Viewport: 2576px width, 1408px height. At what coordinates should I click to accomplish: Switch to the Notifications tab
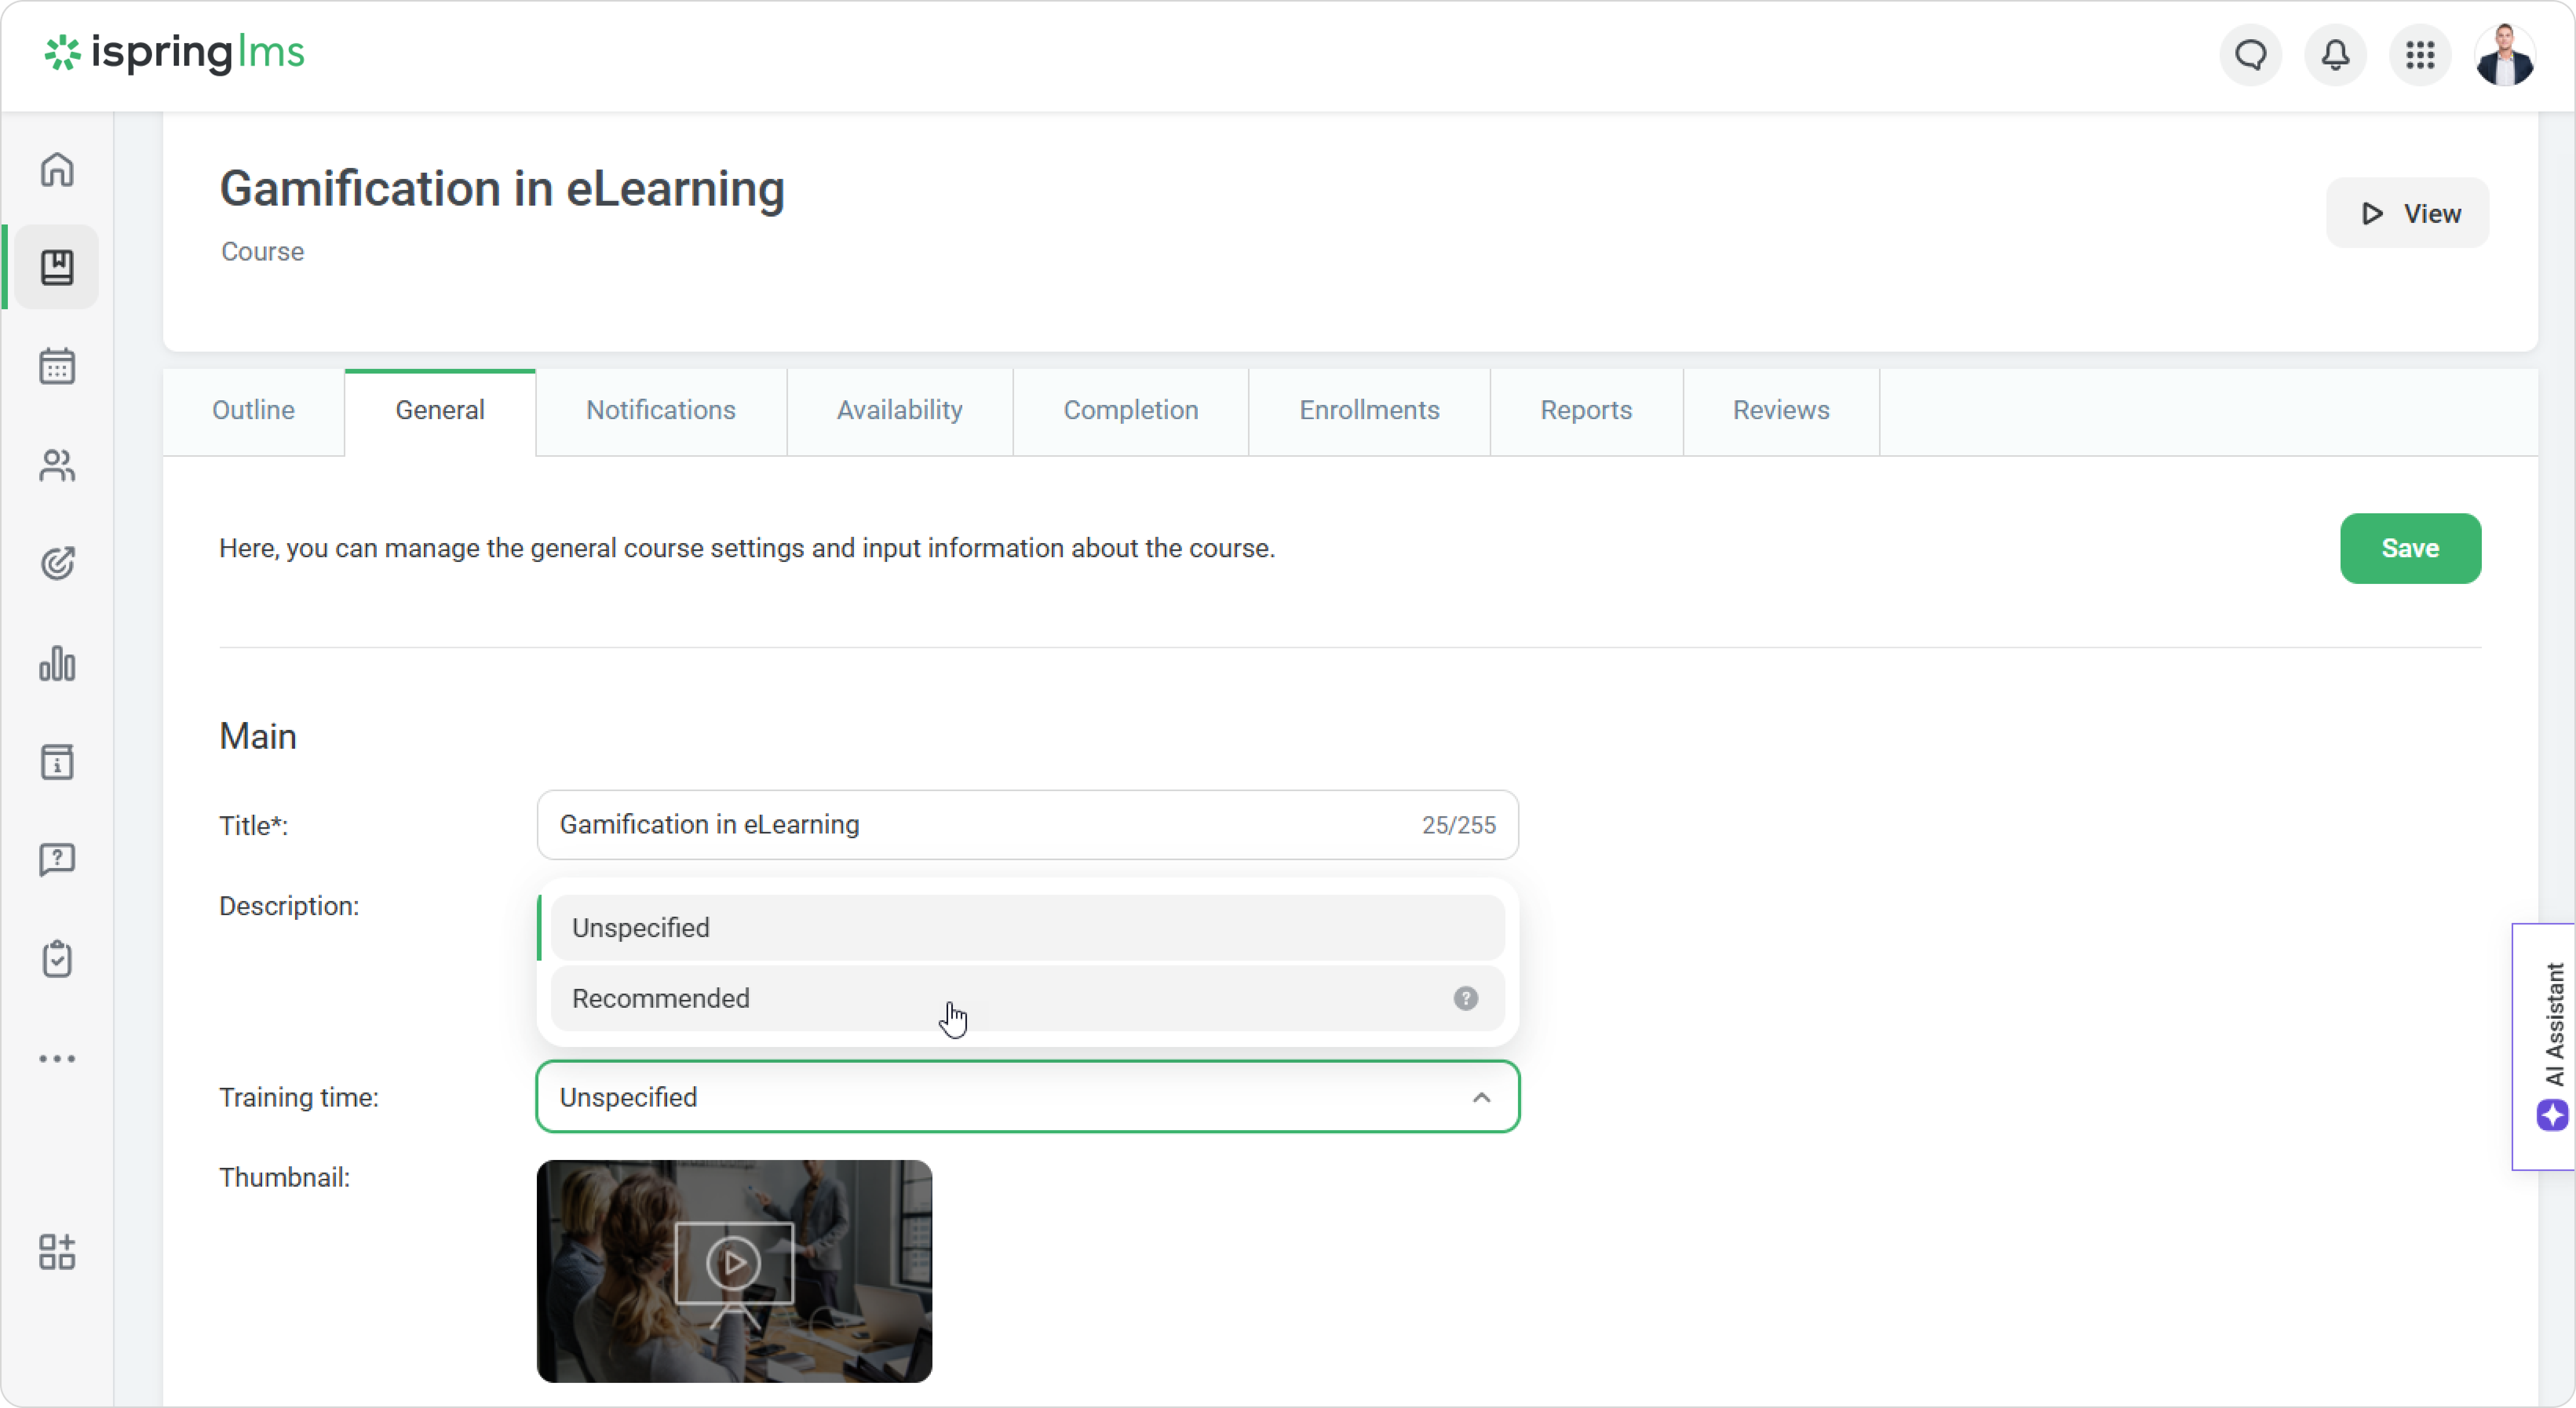(660, 410)
